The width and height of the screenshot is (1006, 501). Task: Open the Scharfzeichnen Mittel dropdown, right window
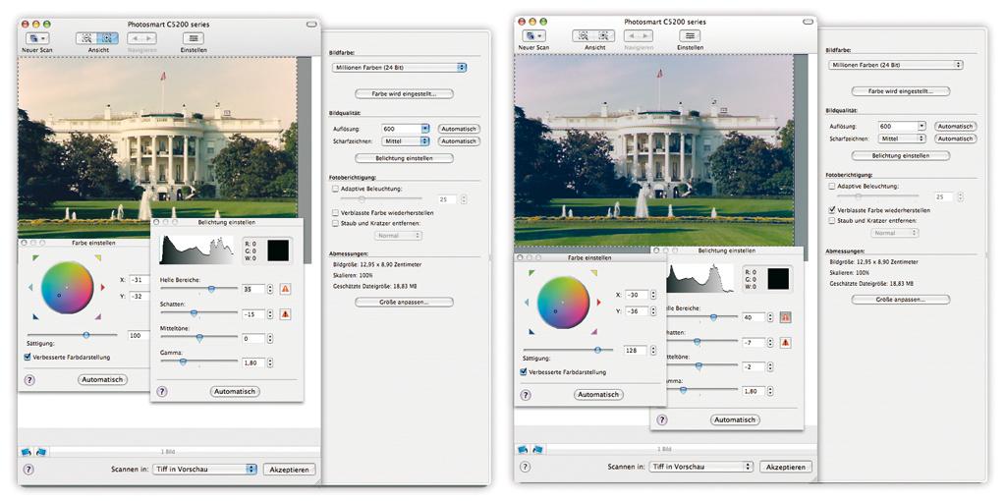tap(902, 139)
